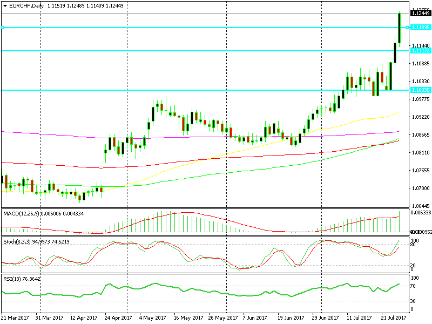The height and width of the screenshot is (324, 432).
Task: Click the MACD(12,26,9) indicator label
Action: [x=22, y=214]
